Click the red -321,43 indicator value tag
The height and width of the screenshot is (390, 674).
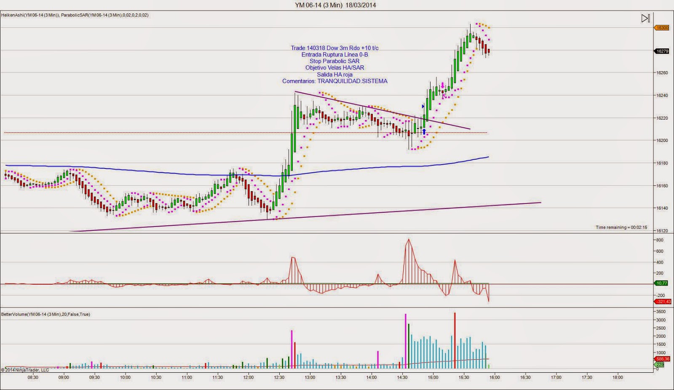(x=663, y=302)
